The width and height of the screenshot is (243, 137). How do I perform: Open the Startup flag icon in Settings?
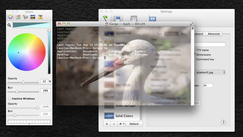105,18
